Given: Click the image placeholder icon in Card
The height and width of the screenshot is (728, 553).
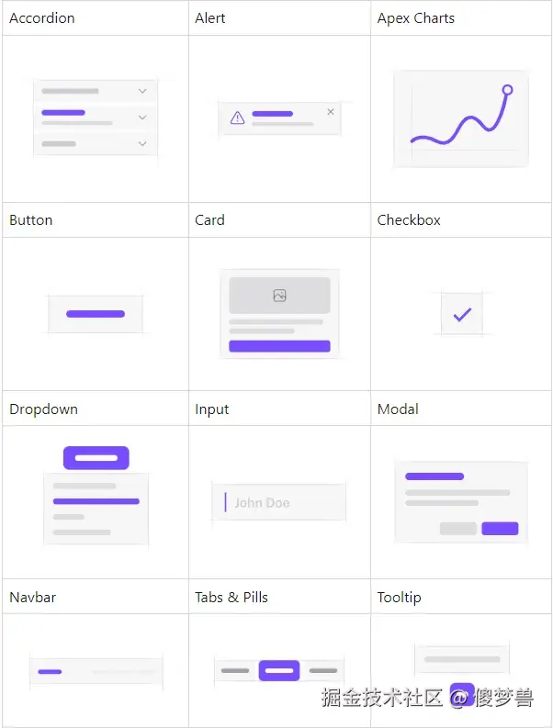Looking at the screenshot, I should pyautogui.click(x=279, y=296).
